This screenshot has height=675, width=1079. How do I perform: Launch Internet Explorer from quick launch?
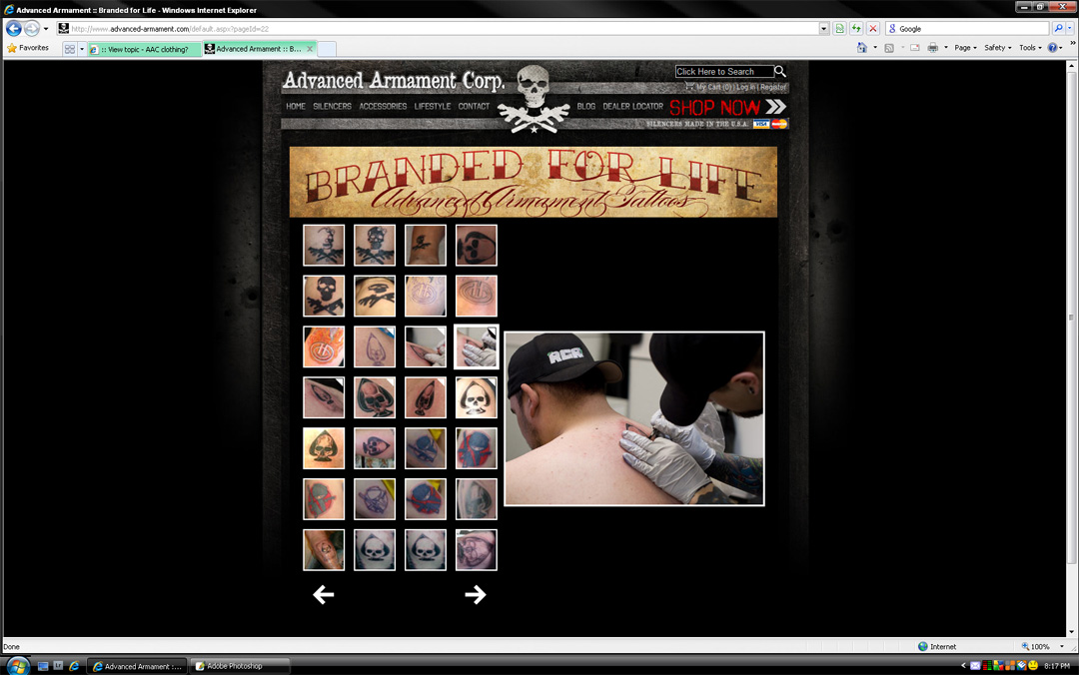click(x=74, y=666)
